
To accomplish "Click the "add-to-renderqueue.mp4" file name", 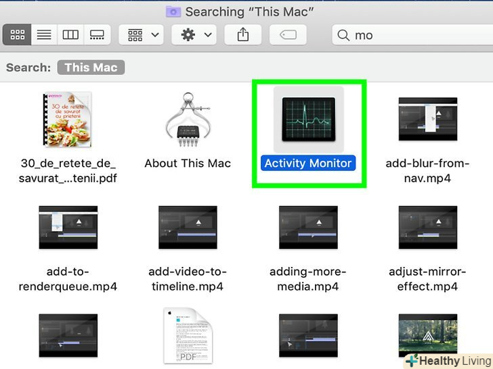I will [x=68, y=279].
